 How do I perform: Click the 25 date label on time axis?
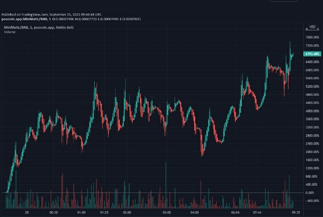27,213
